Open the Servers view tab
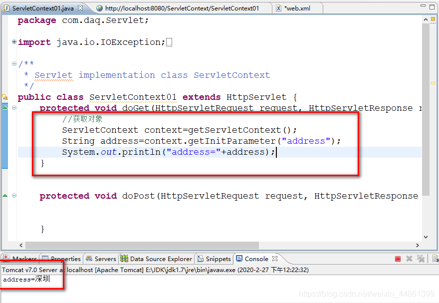Screen dimensions: 439x303 pos(101,259)
